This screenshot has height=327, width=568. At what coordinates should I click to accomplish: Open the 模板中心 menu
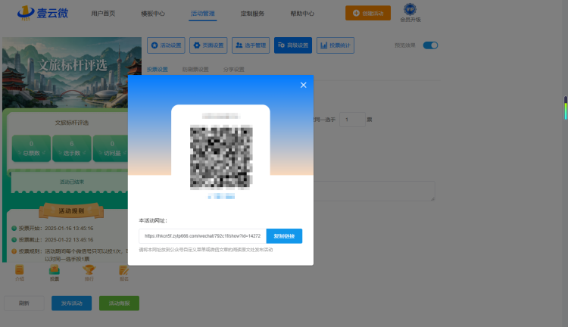click(x=153, y=14)
